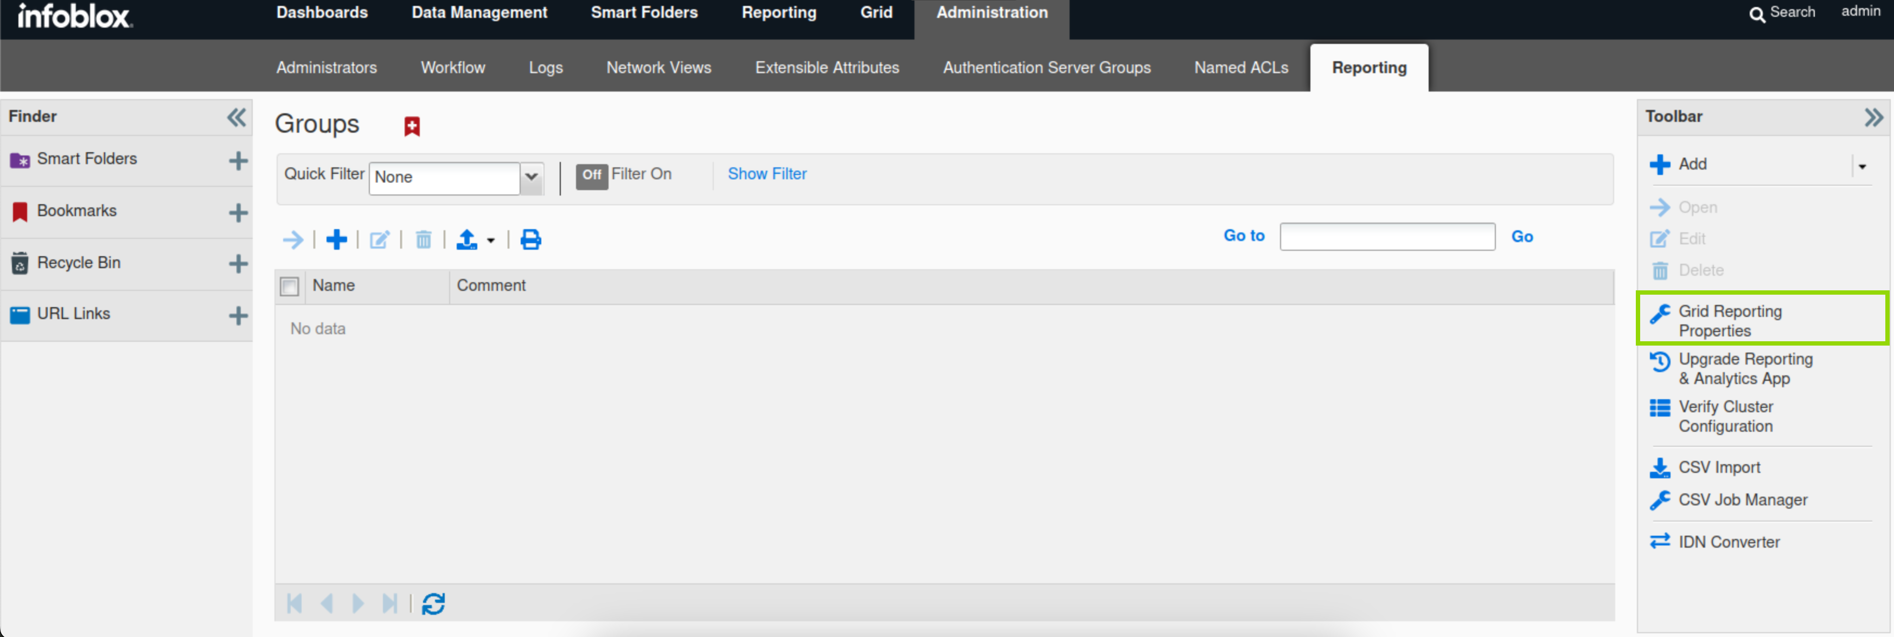Image resolution: width=1894 pixels, height=637 pixels.
Task: Open the Quick Filter dropdown
Action: (531, 177)
